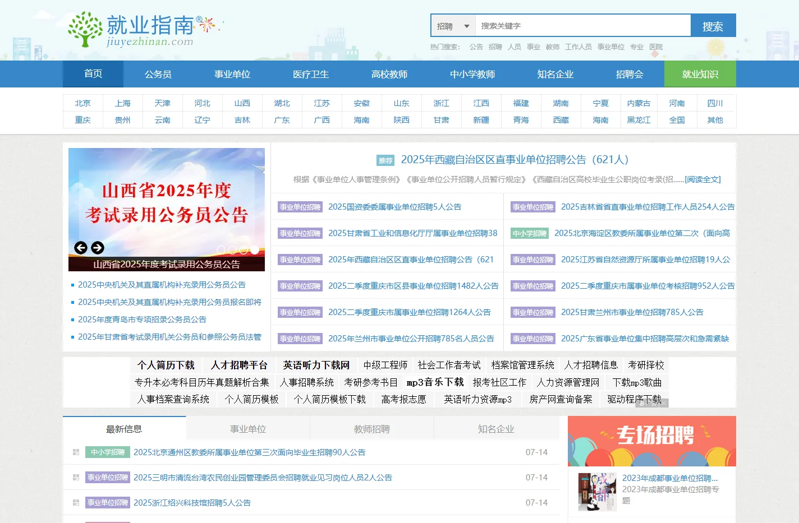The width and height of the screenshot is (799, 523).
Task: Click grid icon beside 三明市清流 row
Action: click(76, 478)
